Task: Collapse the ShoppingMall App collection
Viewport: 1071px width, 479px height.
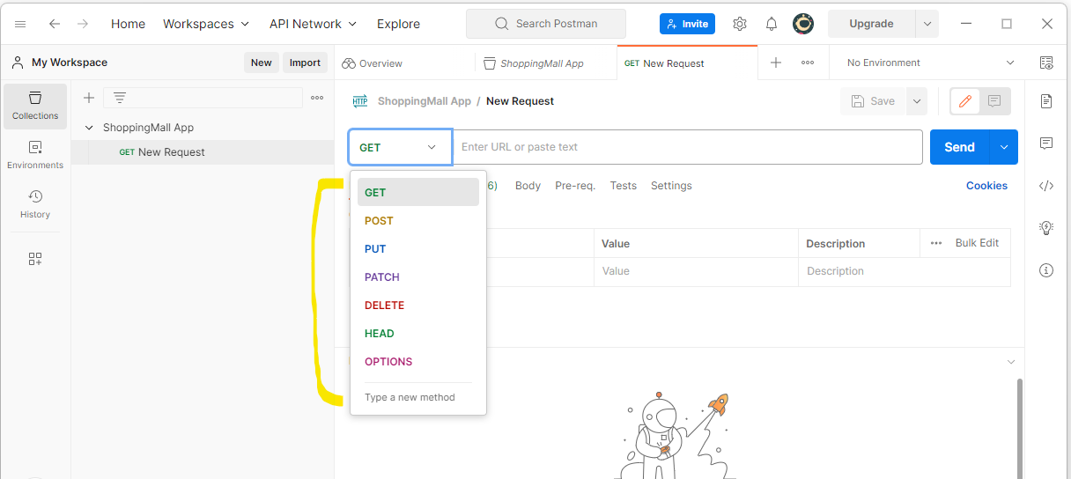Action: coord(89,128)
